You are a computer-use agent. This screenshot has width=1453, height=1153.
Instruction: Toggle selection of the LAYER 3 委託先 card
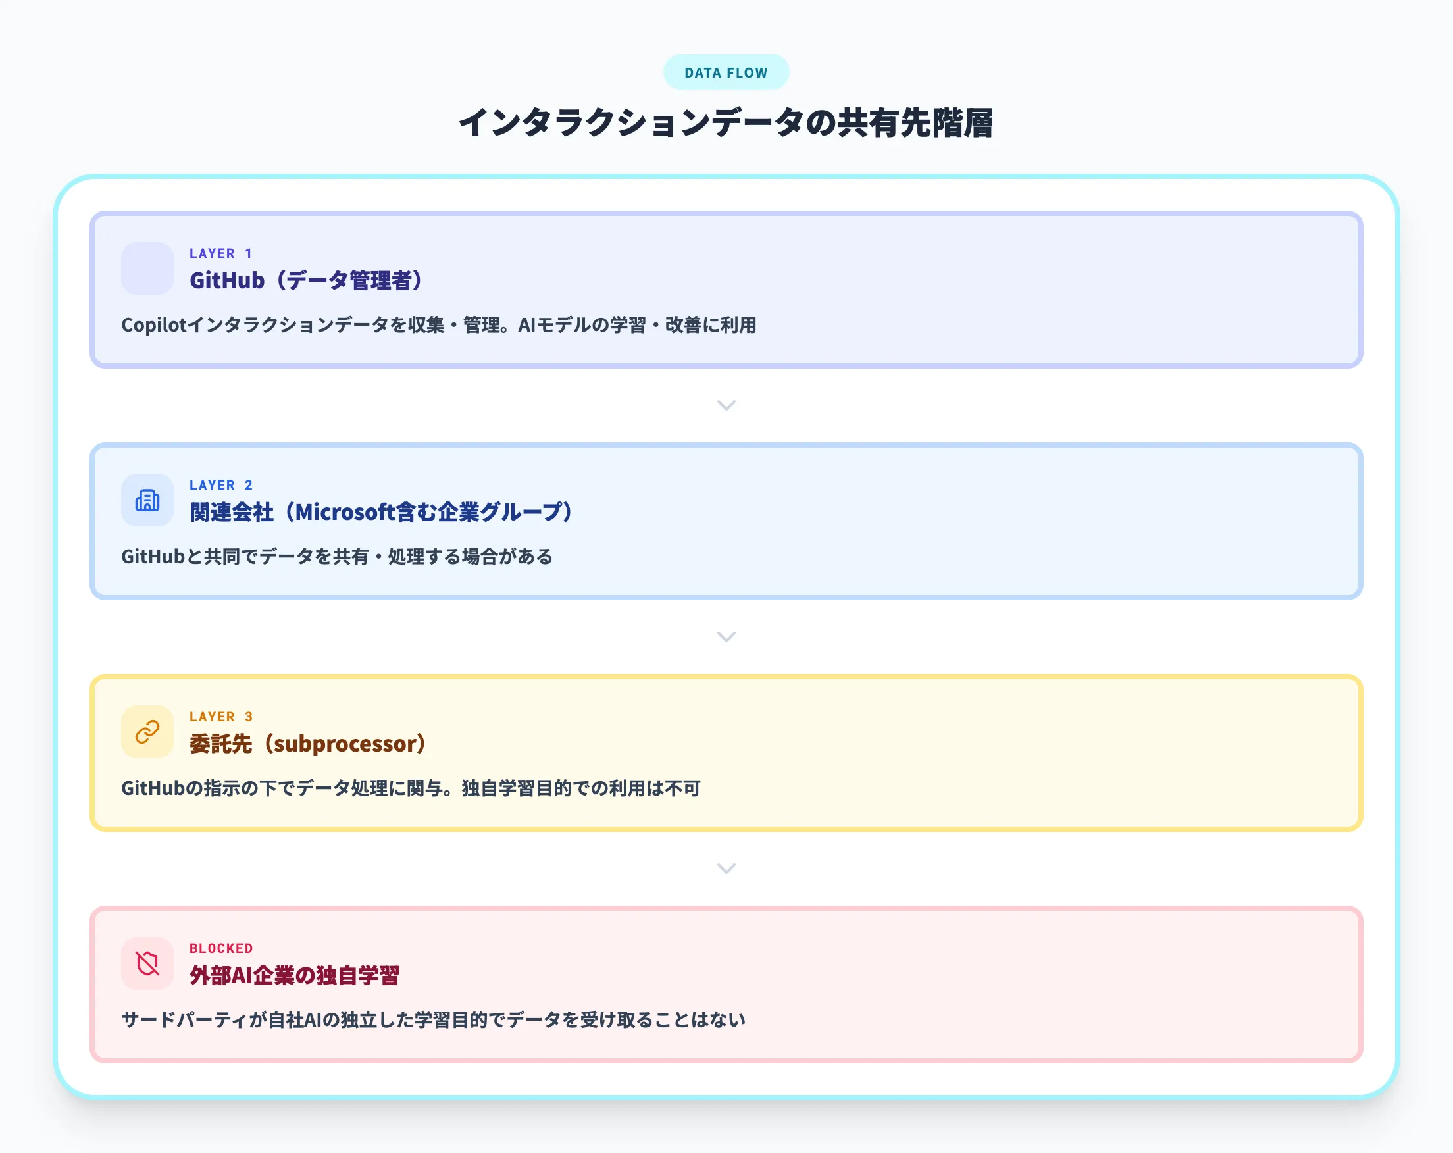pos(726,754)
